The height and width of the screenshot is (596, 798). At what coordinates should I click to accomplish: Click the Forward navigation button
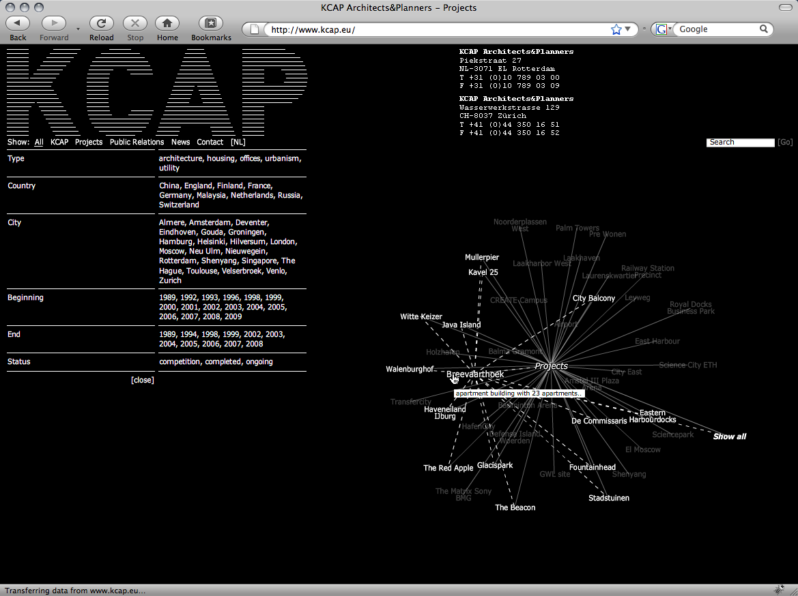click(x=54, y=23)
